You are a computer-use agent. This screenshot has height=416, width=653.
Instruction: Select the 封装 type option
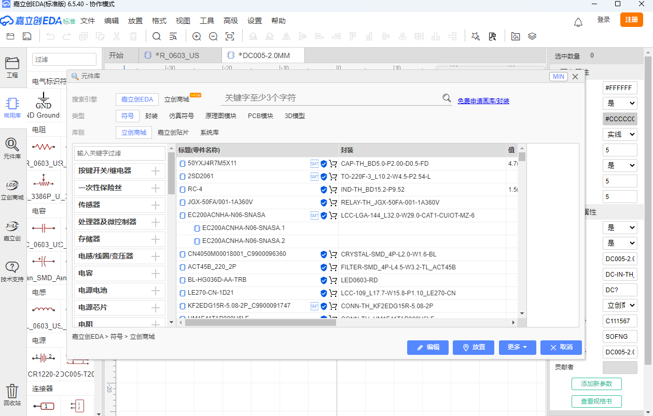(x=151, y=116)
